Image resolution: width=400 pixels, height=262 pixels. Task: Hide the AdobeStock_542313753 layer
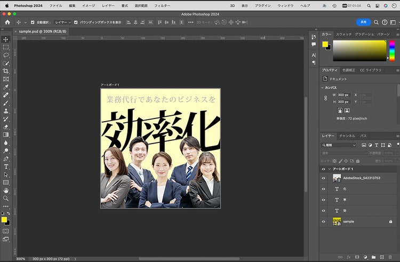[324, 178]
